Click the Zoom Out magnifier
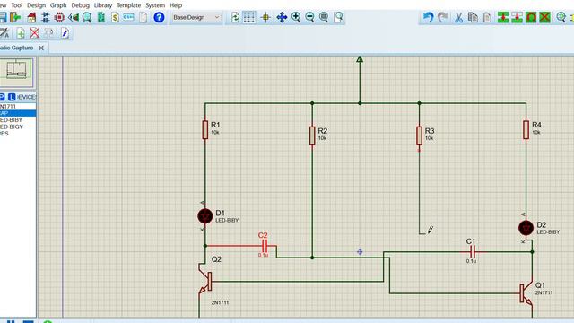The width and height of the screenshot is (574, 323). click(309, 17)
